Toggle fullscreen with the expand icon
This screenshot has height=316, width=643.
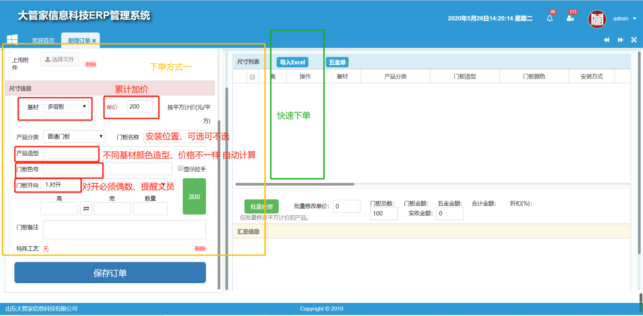tap(633, 40)
